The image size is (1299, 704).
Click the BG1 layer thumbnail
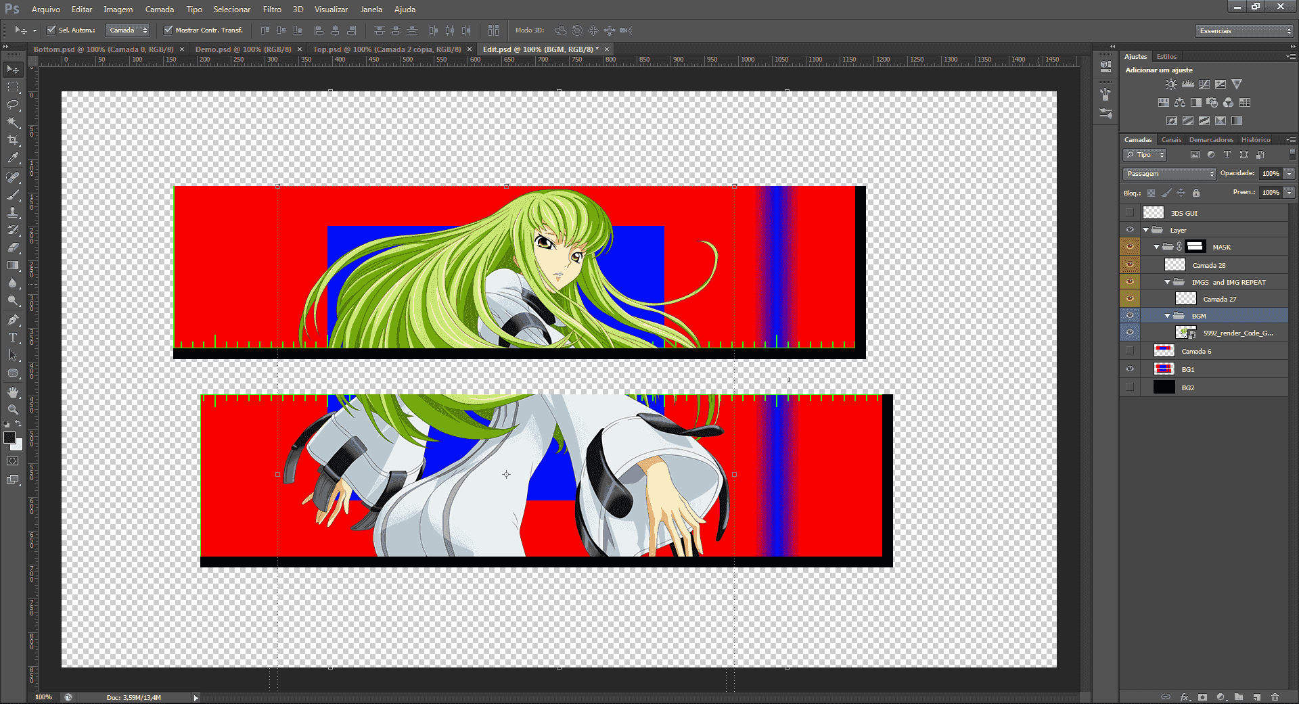[x=1164, y=369]
